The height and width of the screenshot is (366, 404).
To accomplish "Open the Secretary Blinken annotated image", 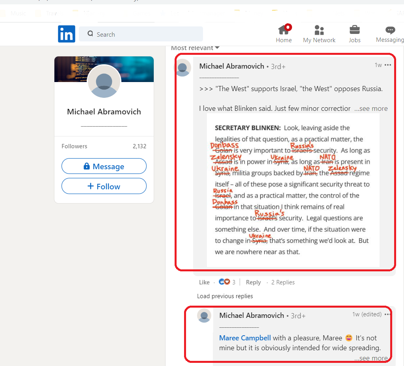I will [x=293, y=190].
